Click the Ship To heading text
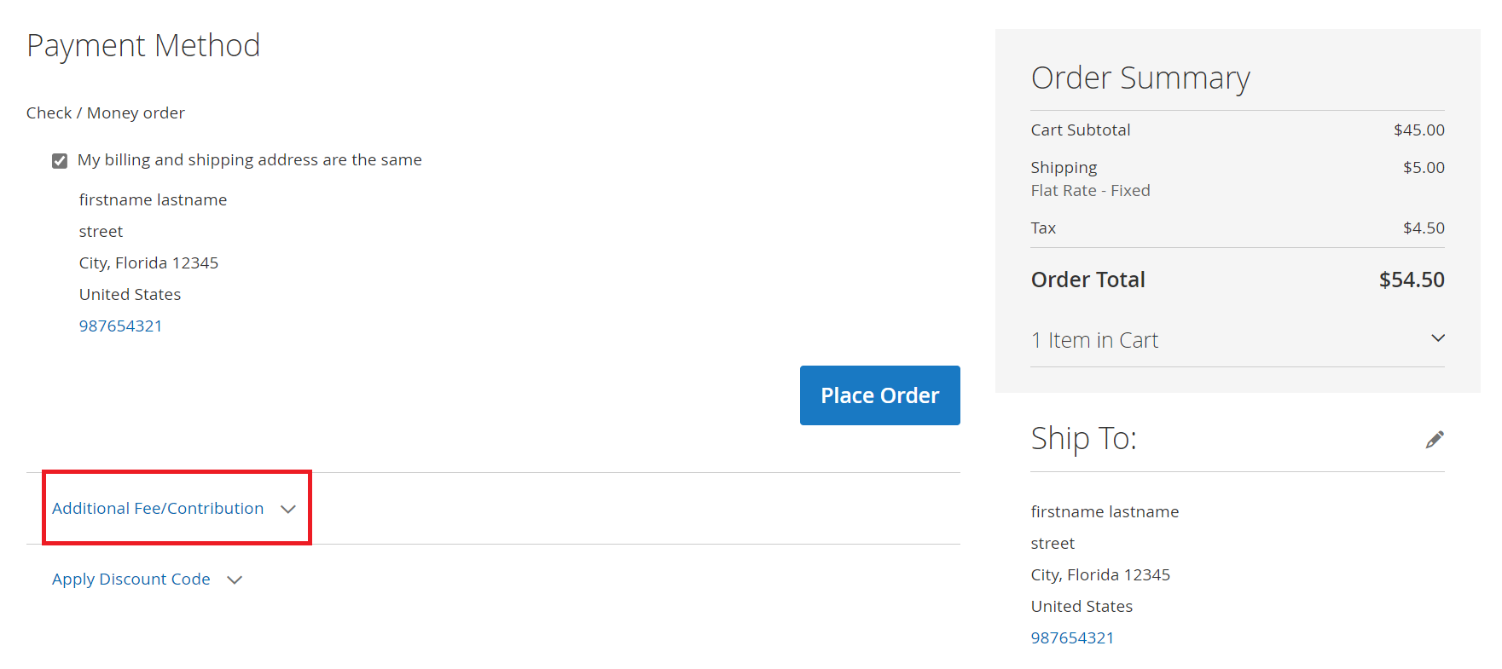Screen dimensions: 1502x669 [x=1083, y=439]
